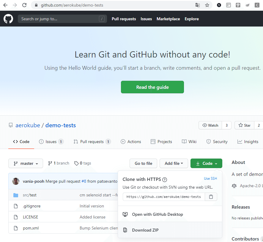Screen dimensions: 263x242
Task: Click the GitHub Desktop download icon
Action: [x=125, y=214]
